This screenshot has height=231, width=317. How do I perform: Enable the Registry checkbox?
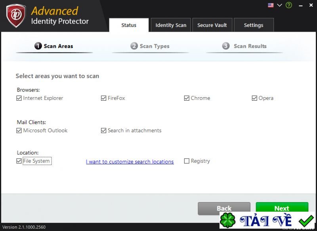[x=187, y=161]
